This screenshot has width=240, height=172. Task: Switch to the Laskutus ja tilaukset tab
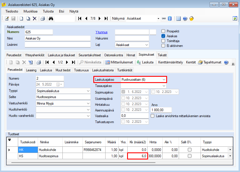[x=61, y=55]
